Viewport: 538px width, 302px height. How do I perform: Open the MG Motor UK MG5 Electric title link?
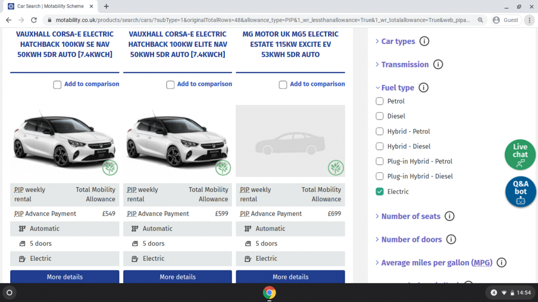point(291,45)
